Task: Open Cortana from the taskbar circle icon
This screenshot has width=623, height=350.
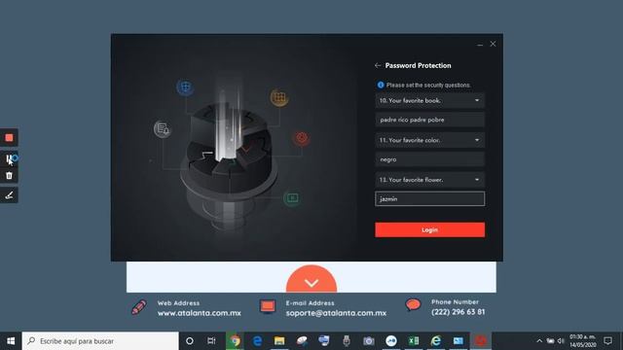Action: (190, 341)
